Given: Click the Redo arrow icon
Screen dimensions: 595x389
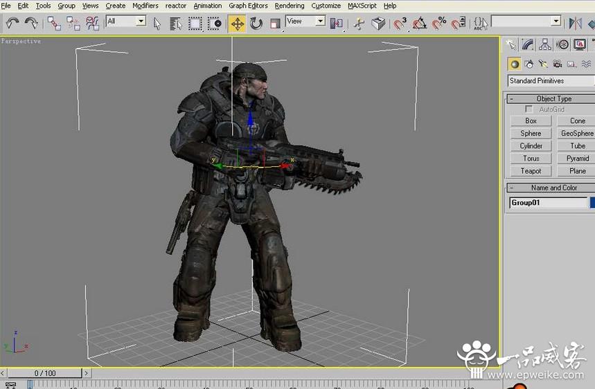Looking at the screenshot, I should click(31, 23).
